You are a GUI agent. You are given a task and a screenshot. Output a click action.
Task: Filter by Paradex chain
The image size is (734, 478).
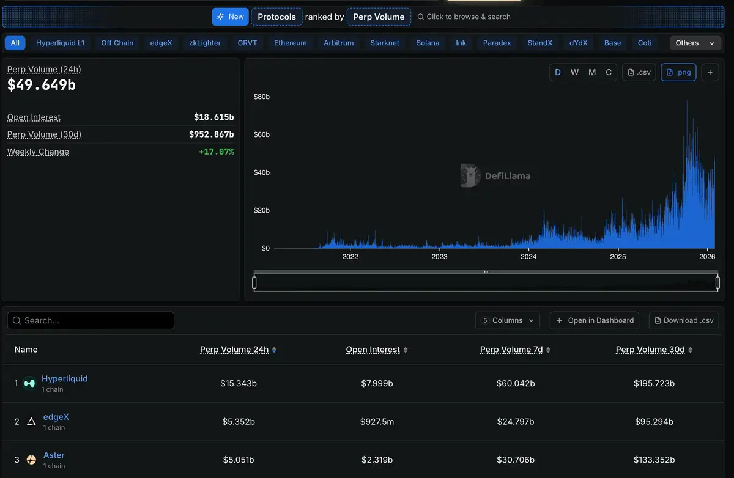click(497, 43)
